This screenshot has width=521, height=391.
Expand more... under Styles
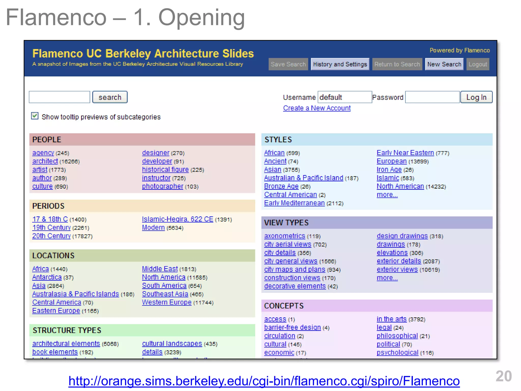(387, 195)
